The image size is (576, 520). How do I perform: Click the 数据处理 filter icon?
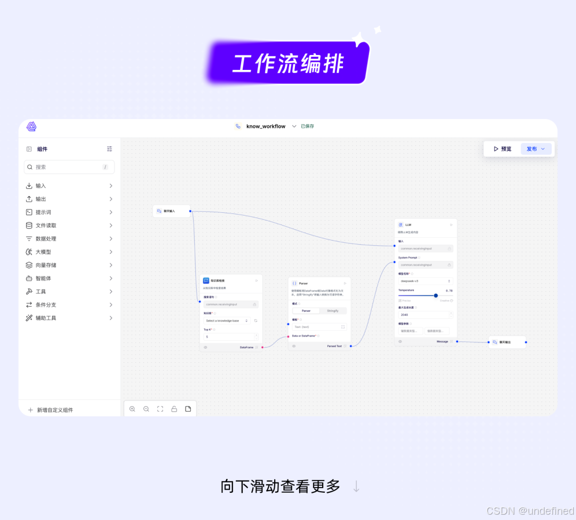point(29,239)
